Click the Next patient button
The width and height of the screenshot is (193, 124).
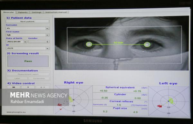[27, 22]
